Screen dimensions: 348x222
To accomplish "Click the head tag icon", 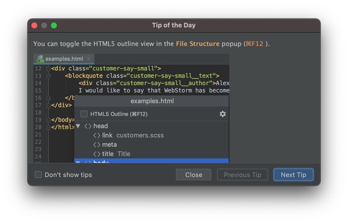I will click(x=88, y=126).
